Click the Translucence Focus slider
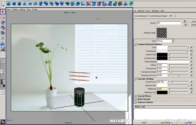The image size is (196, 125). (x=178, y=75)
